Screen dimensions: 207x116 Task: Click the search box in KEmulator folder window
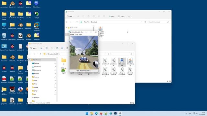pyautogui.click(x=122, y=54)
